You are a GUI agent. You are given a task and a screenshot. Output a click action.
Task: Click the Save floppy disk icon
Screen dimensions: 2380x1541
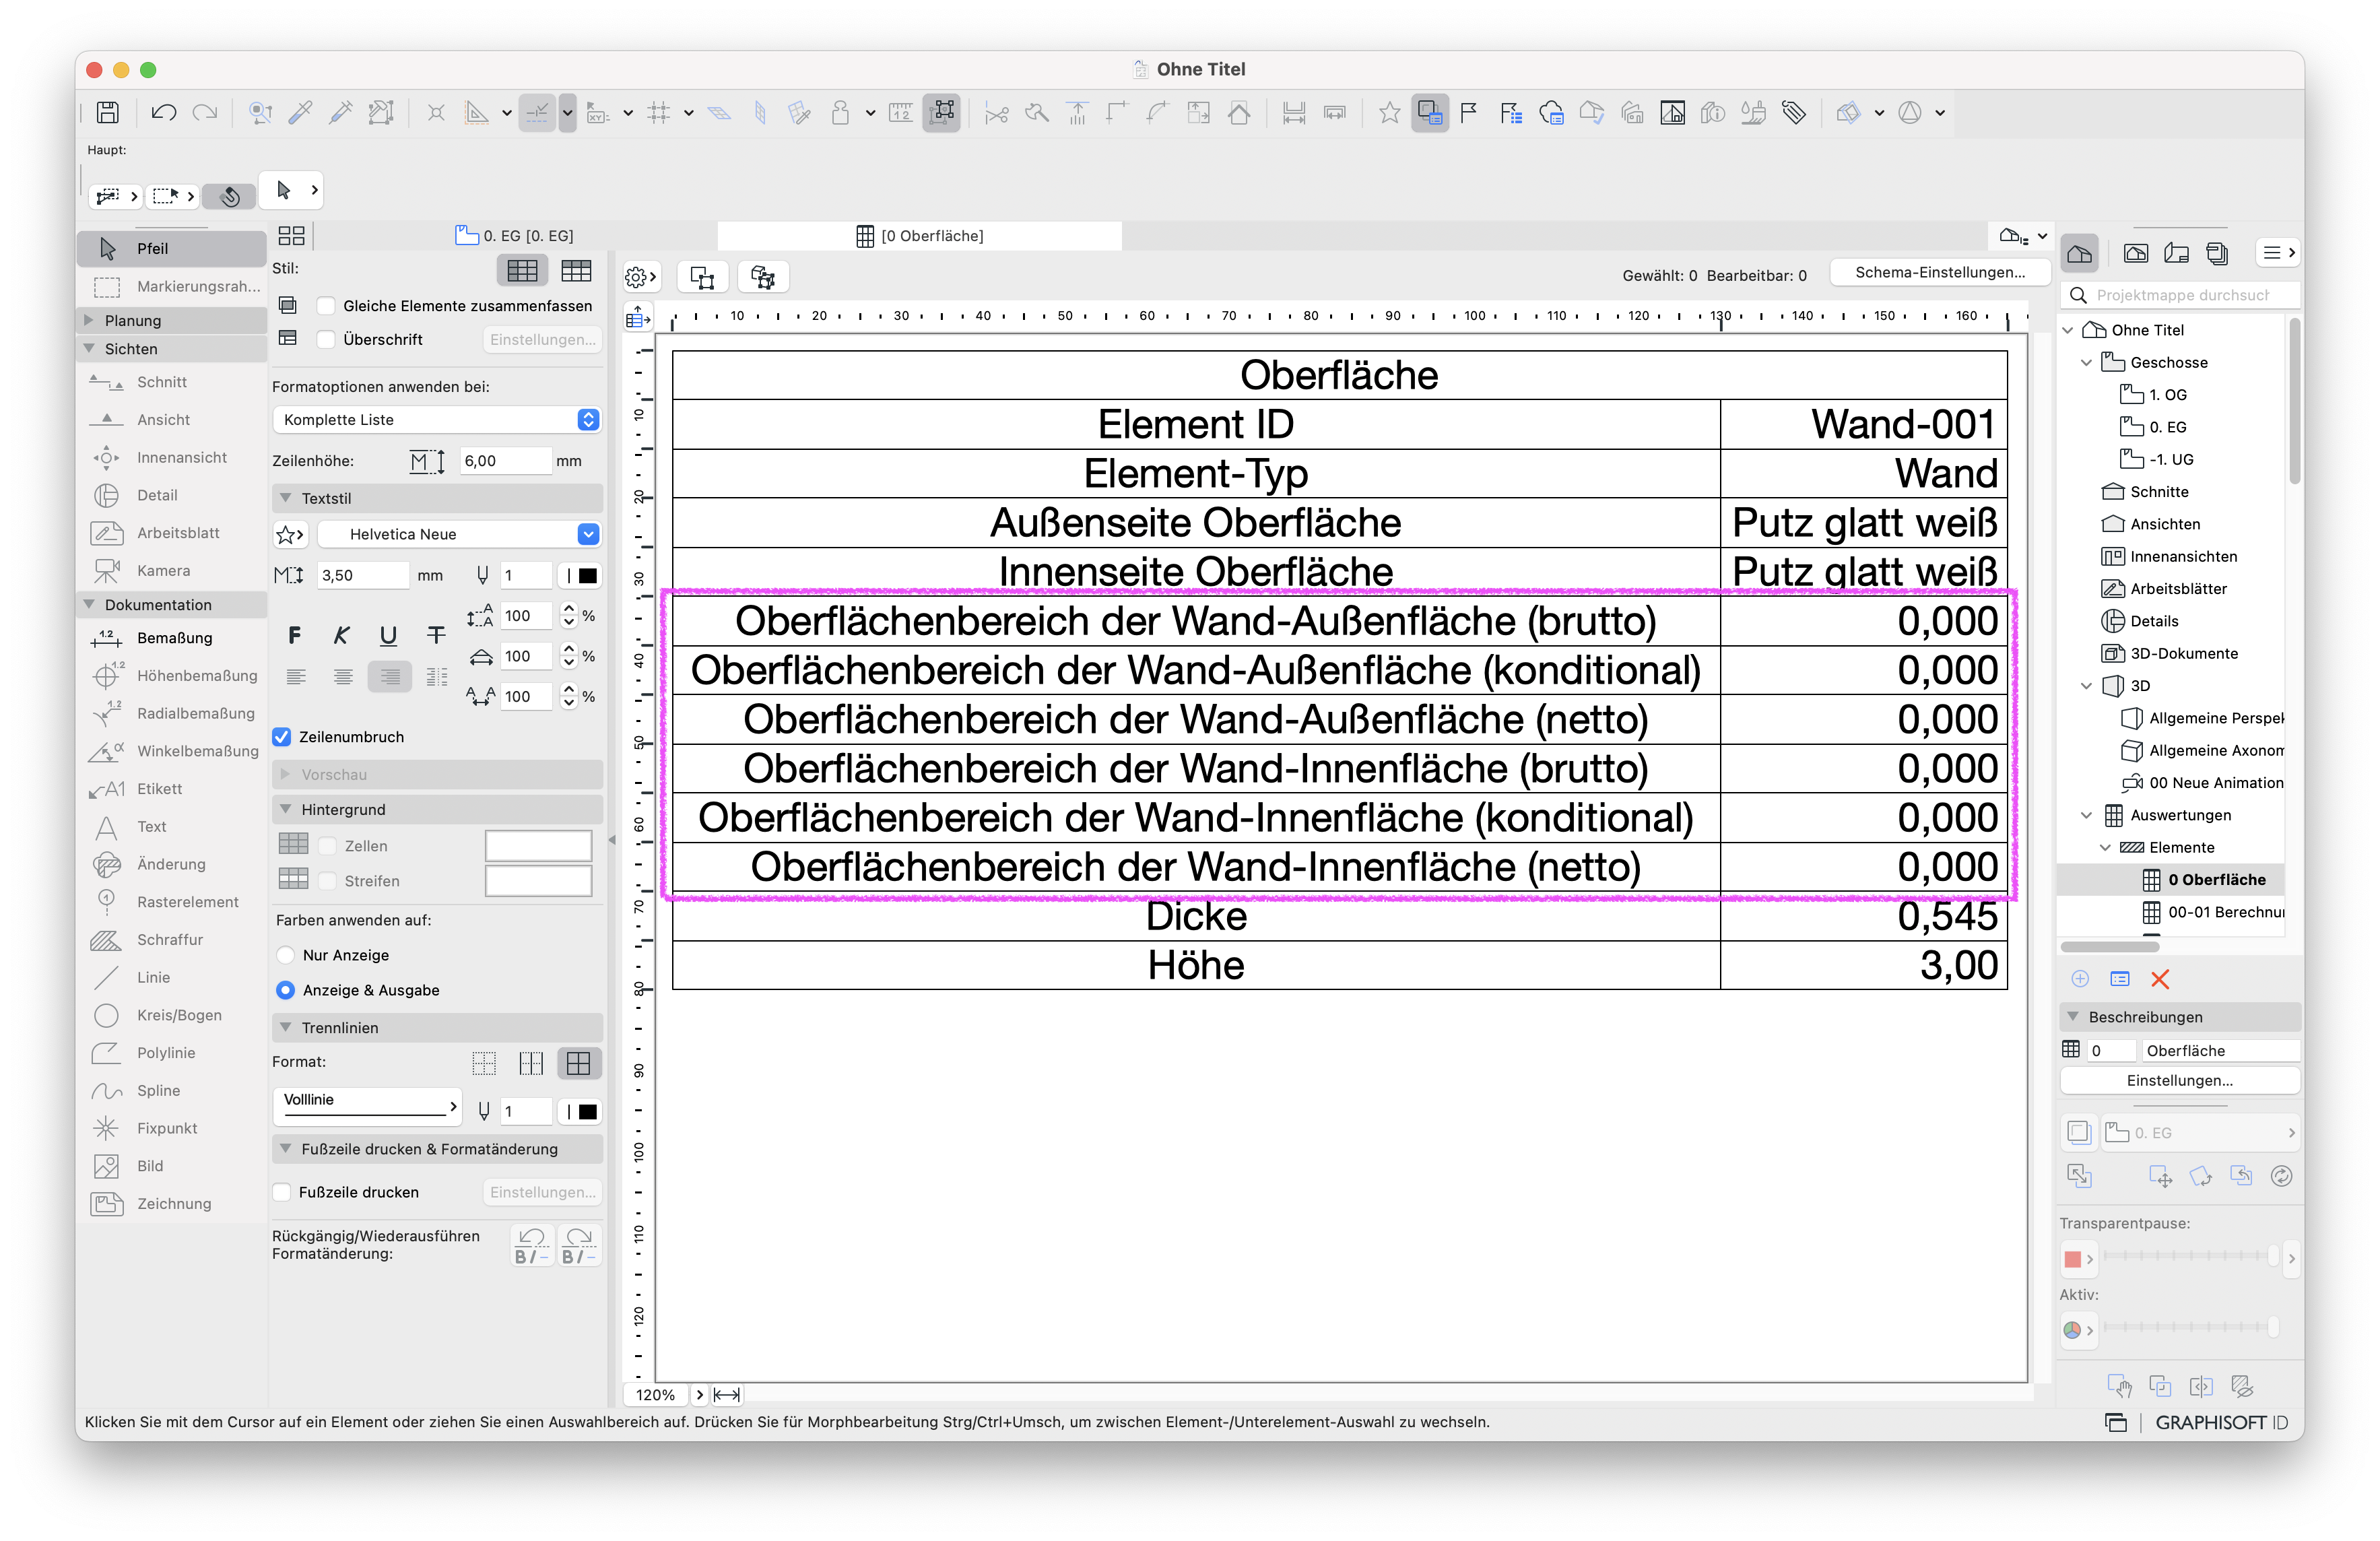pyautogui.click(x=107, y=113)
